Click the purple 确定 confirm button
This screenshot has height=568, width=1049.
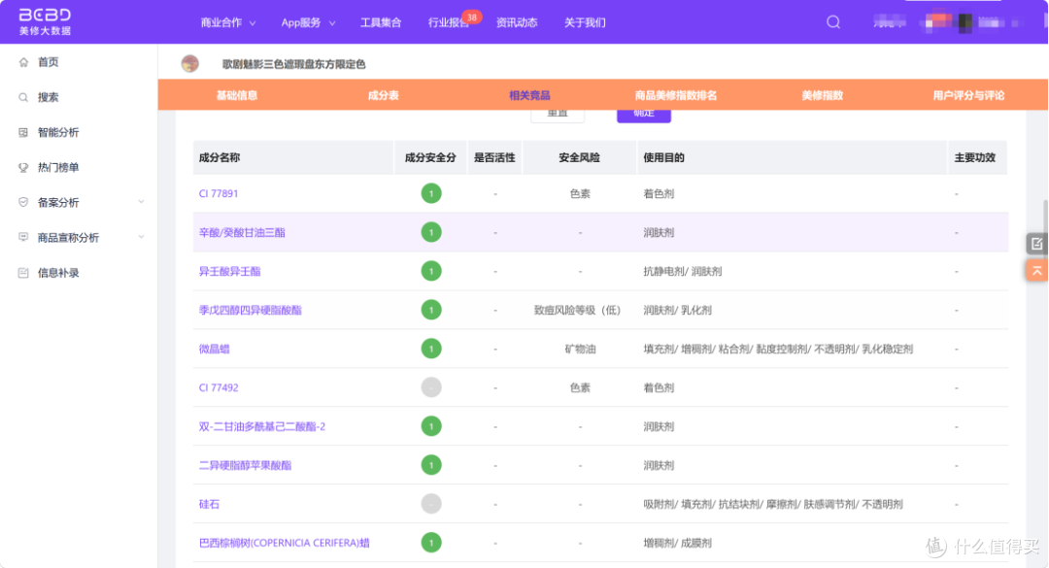(644, 116)
